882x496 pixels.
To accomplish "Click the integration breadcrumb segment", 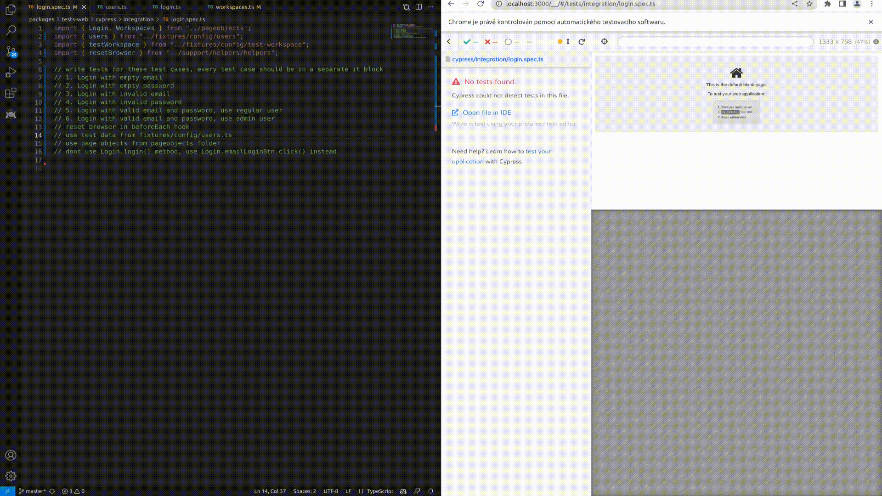I will coord(138,19).
